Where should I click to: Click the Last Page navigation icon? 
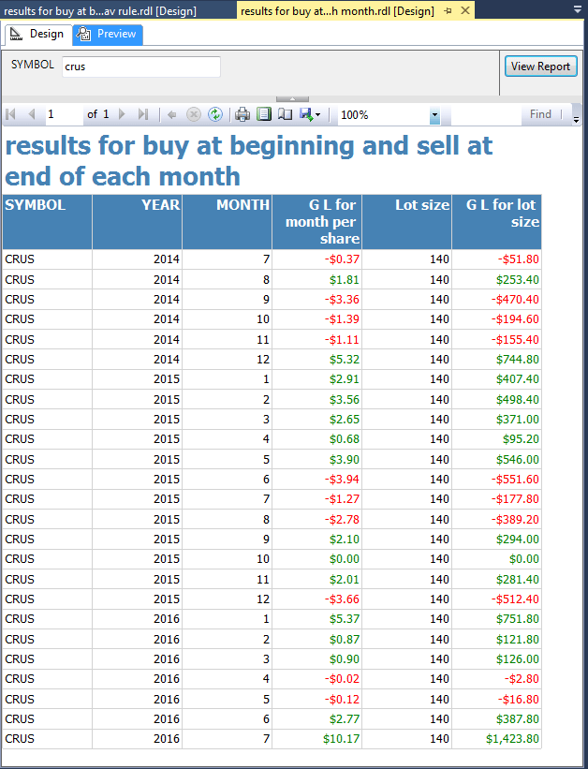(x=142, y=114)
